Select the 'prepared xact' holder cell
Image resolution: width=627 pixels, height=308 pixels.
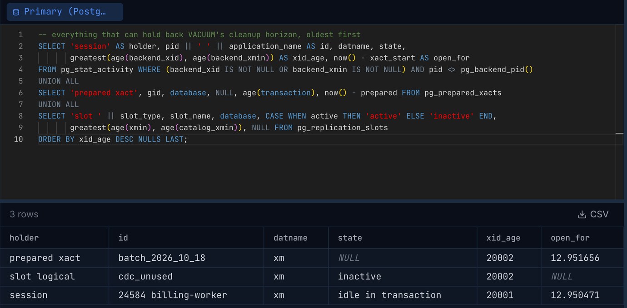pos(55,258)
